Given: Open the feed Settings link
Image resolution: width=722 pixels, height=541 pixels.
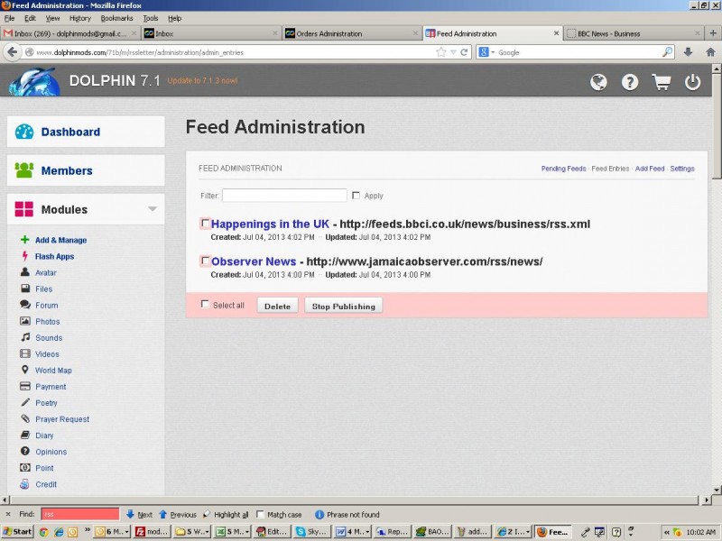Looking at the screenshot, I should (x=682, y=169).
